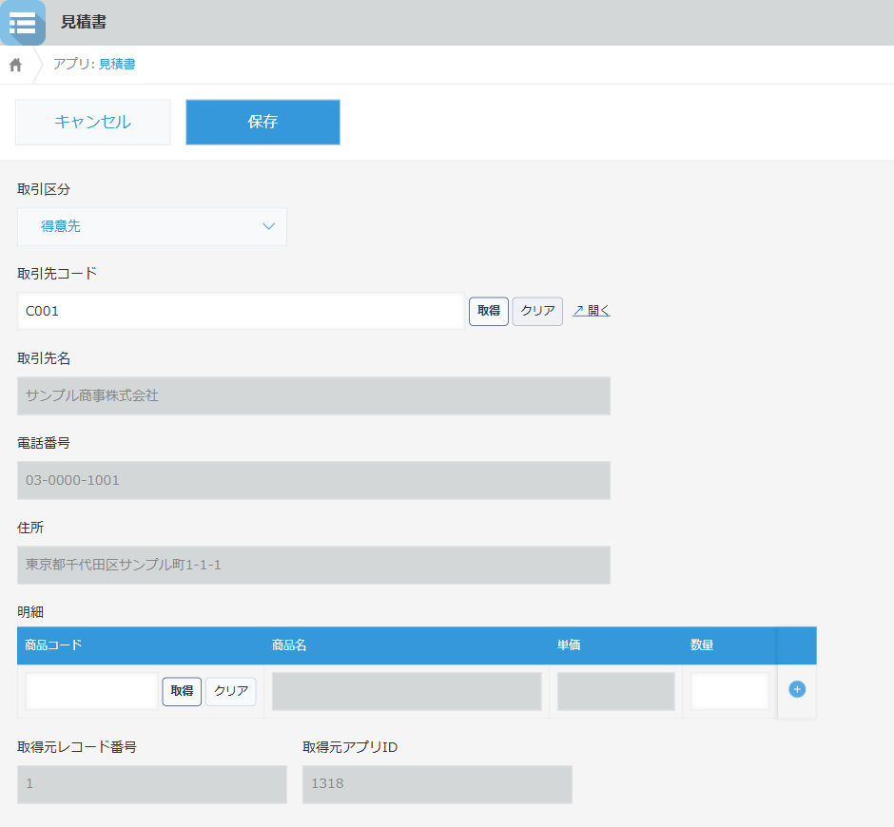Screen dimensions: 894x827
Task: Click 取得 in the 明細 table row
Action: coord(182,691)
